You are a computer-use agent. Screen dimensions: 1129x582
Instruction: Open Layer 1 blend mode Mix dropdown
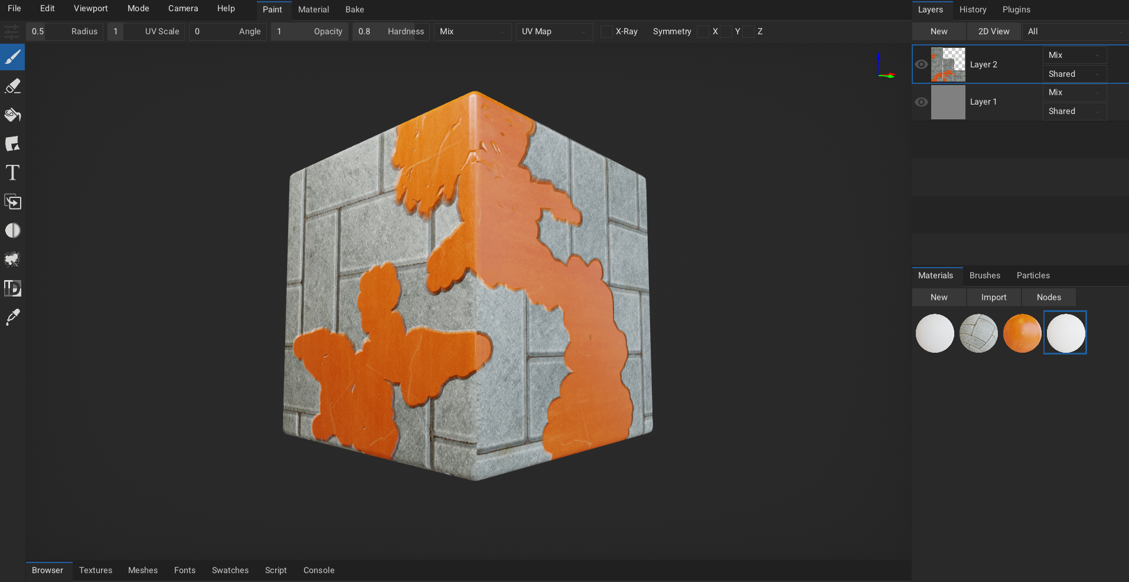click(x=1074, y=92)
